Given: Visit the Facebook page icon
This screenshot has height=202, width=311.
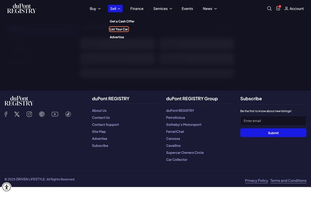Looking at the screenshot, I should pyautogui.click(x=6, y=114).
